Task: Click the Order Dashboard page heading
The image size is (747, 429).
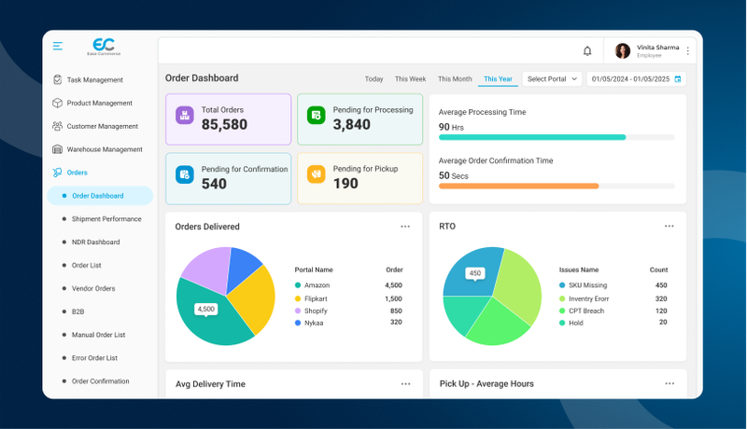Action: click(x=202, y=78)
